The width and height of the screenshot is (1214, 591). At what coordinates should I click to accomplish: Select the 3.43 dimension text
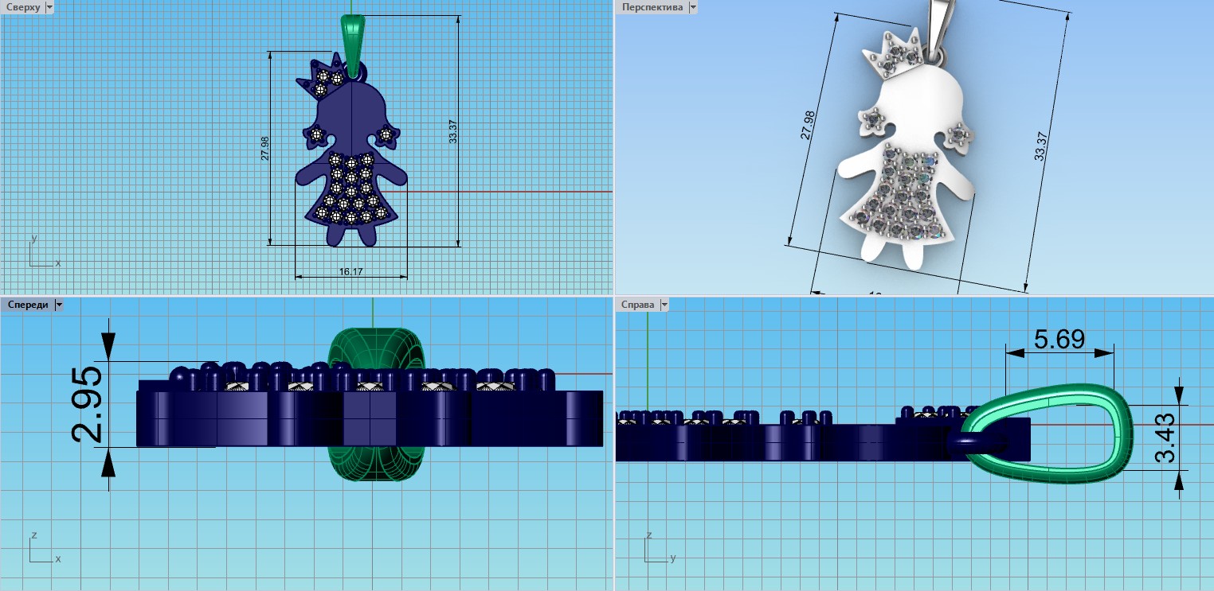tap(1164, 436)
